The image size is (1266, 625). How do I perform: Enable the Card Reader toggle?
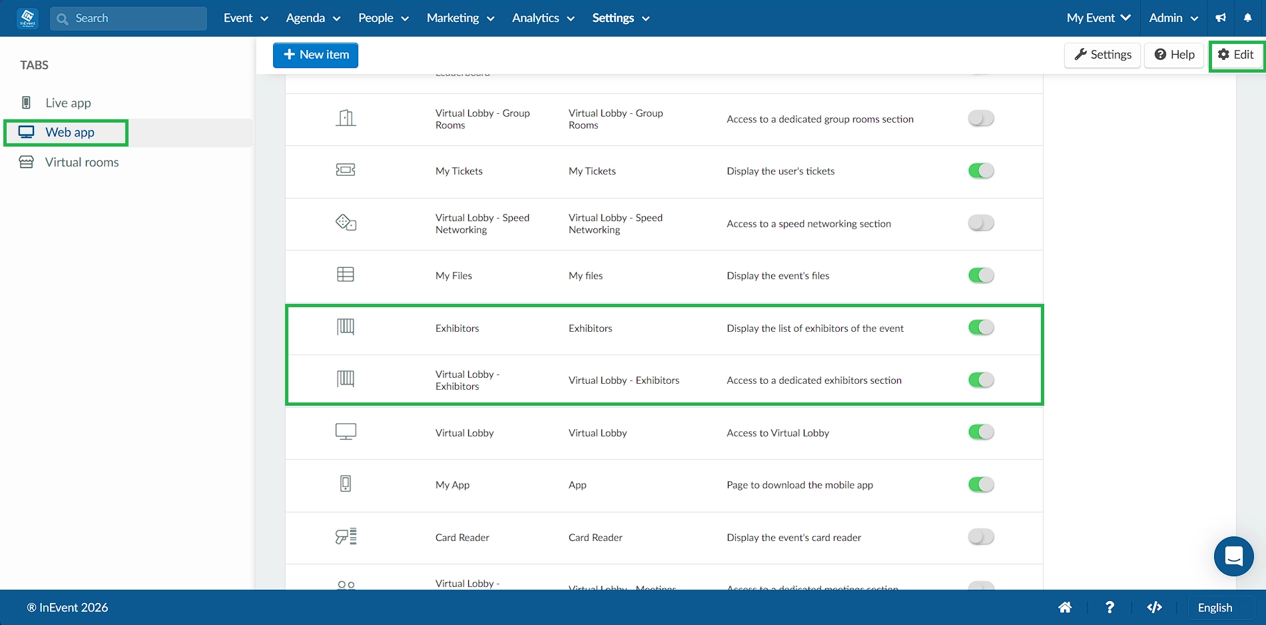coord(981,537)
